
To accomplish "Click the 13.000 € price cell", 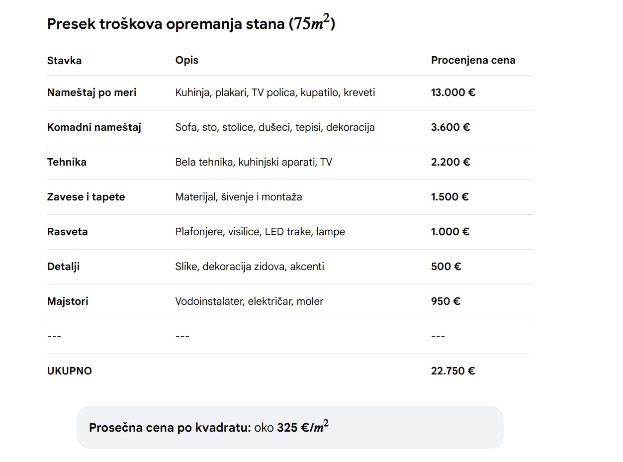I will point(453,92).
